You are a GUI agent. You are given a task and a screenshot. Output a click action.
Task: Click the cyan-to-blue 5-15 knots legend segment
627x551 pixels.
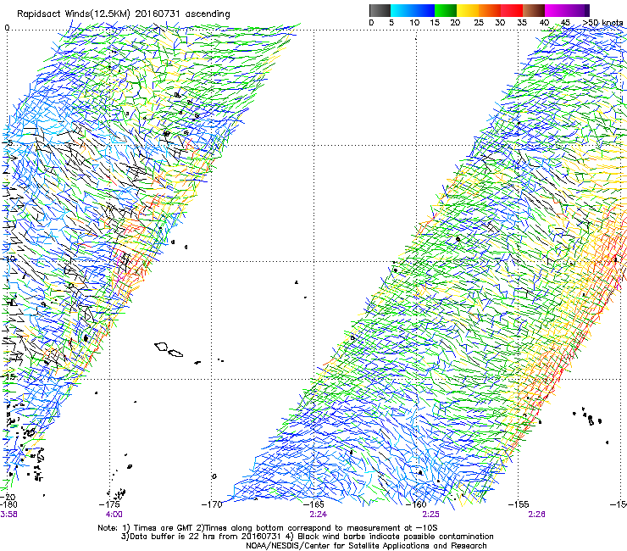[413, 10]
